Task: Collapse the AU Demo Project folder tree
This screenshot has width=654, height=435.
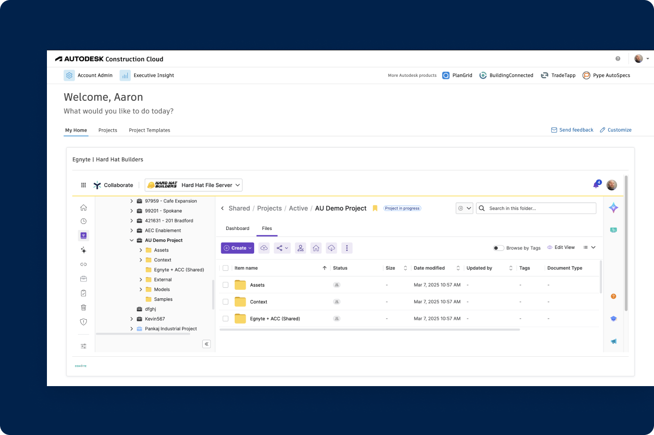Action: (x=131, y=240)
